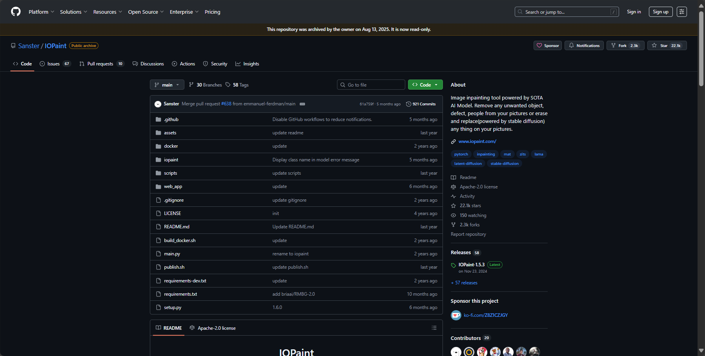
Task: Open the green Code dropdown button
Action: pyautogui.click(x=425, y=85)
